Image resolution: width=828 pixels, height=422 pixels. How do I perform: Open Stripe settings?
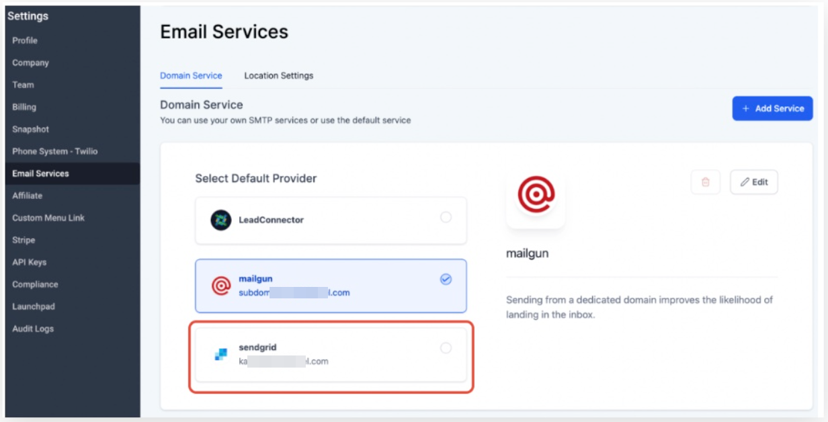[x=24, y=240]
